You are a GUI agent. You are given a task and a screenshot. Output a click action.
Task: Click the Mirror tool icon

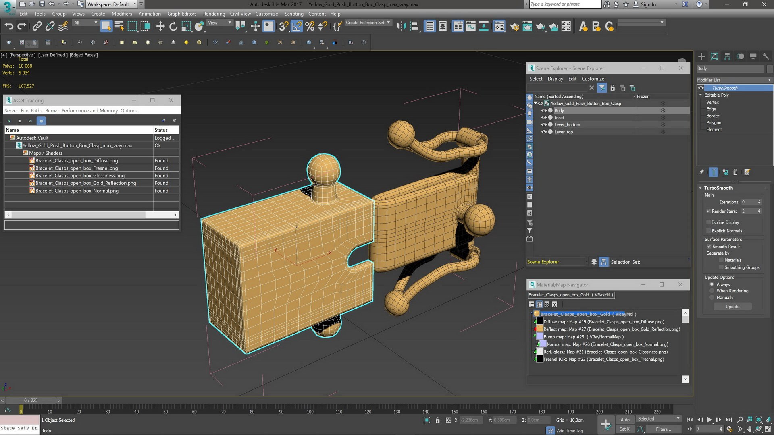click(401, 27)
